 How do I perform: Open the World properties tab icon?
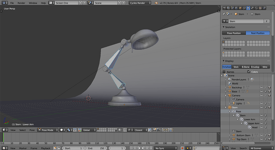(x=236, y=8)
